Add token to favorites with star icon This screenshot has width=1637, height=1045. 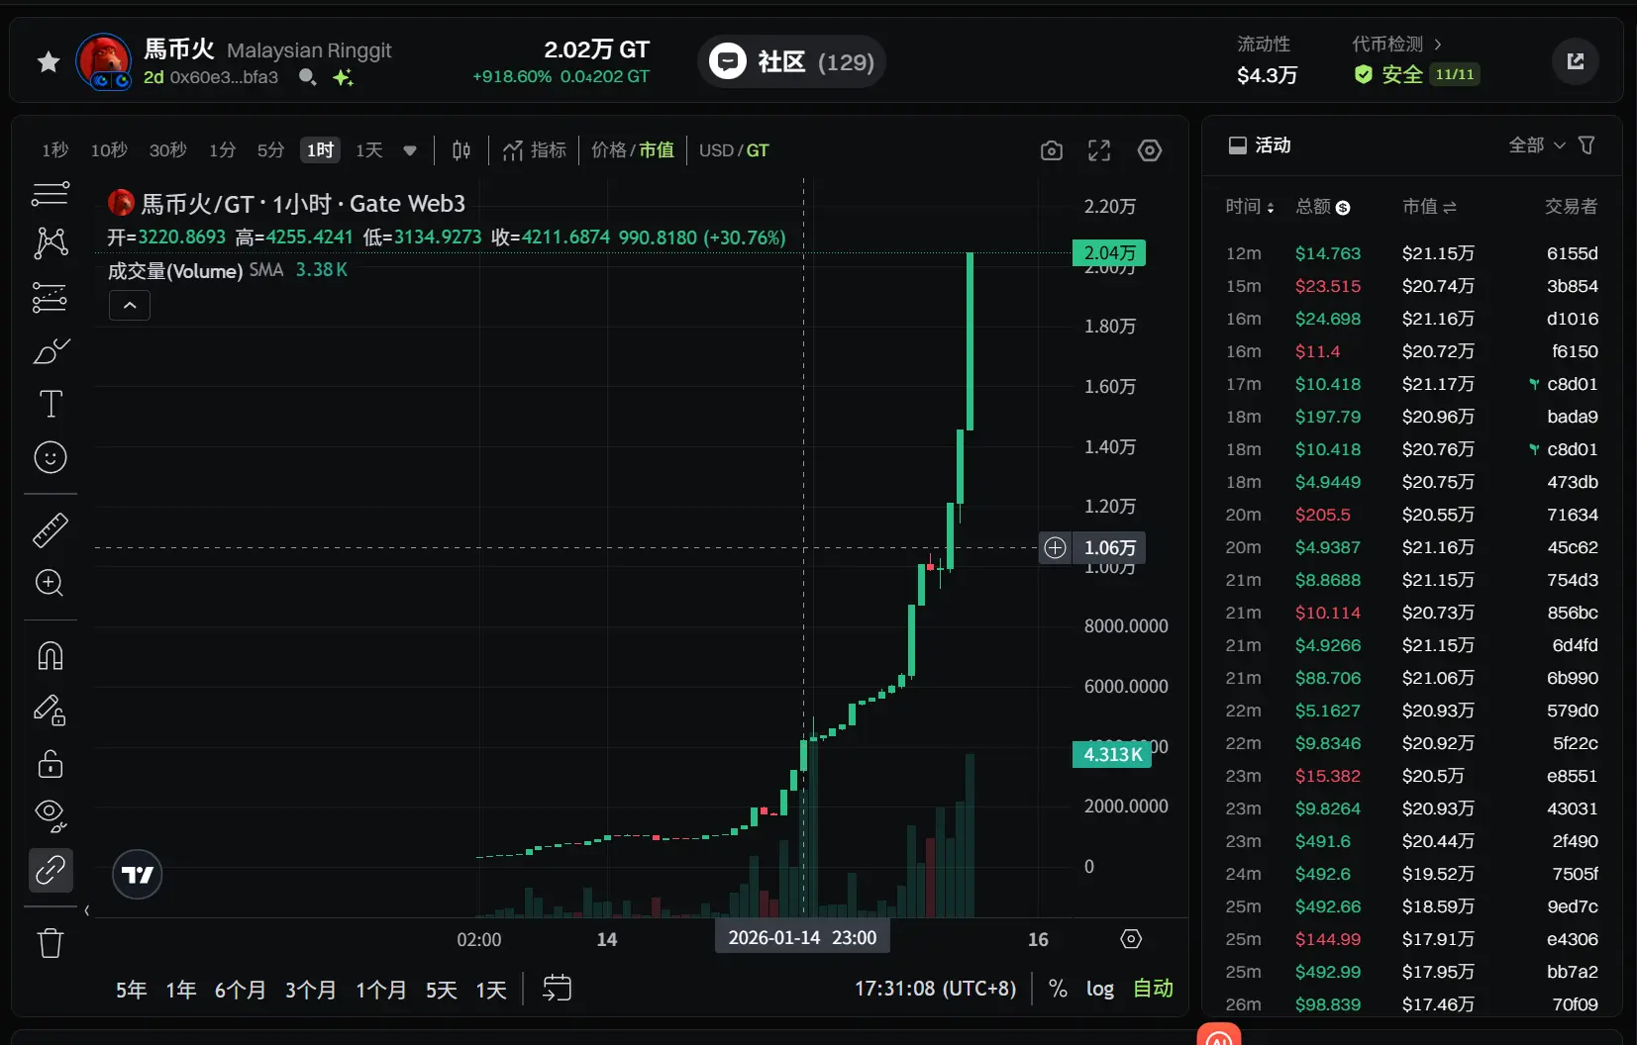[48, 62]
